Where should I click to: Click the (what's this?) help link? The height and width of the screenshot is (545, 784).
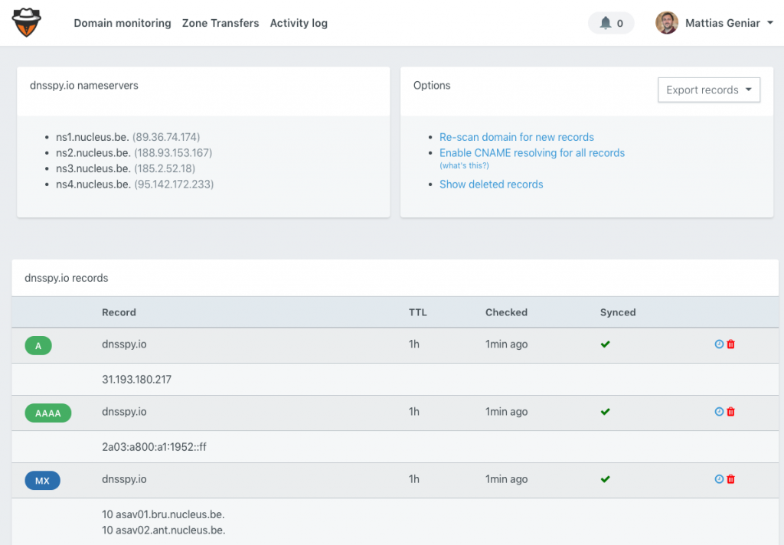click(x=464, y=165)
